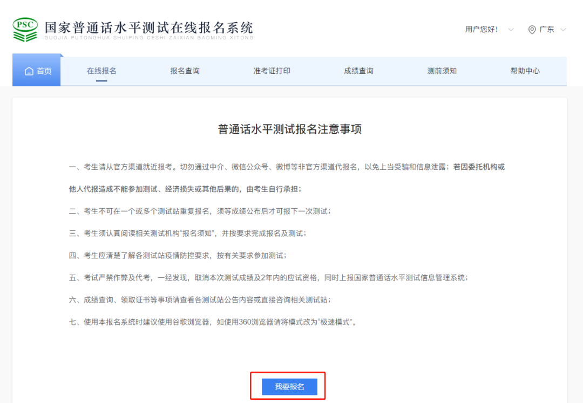Go to the 首页 tab label
This screenshot has width=583, height=403.
[44, 71]
